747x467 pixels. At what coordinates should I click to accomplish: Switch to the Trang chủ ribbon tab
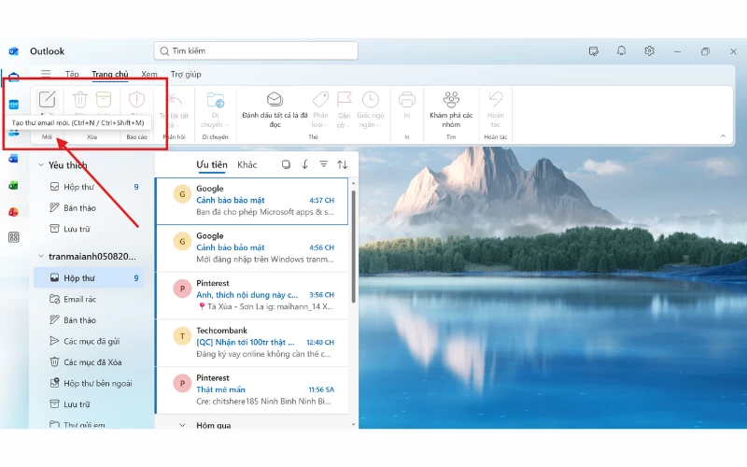coord(110,75)
